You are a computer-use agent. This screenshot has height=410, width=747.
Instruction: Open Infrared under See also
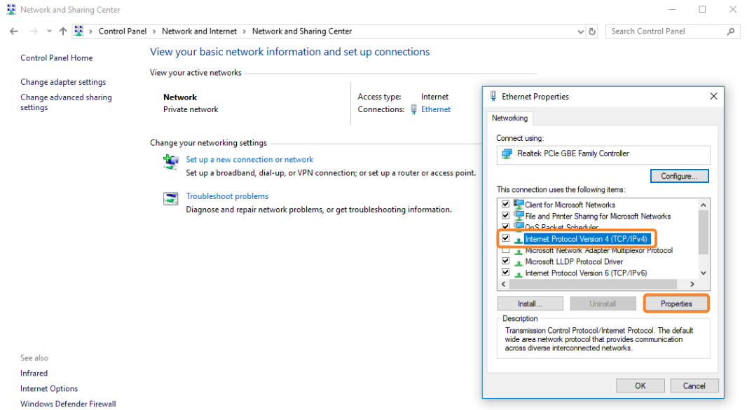pos(34,374)
